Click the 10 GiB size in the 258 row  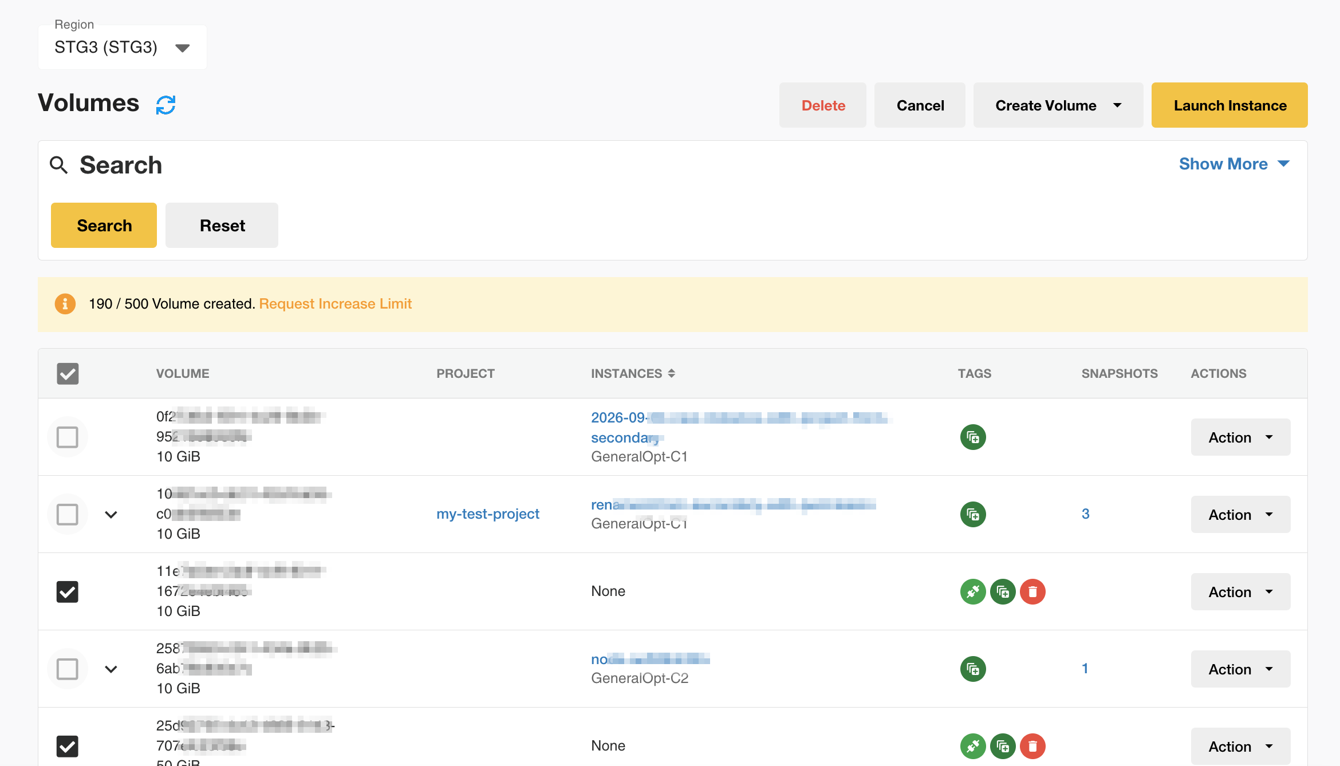179,689
